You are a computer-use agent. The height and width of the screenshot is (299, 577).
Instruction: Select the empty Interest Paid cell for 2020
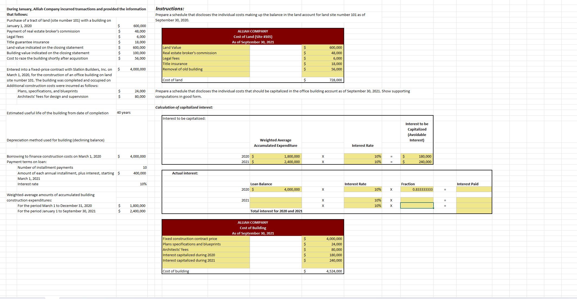(474, 189)
